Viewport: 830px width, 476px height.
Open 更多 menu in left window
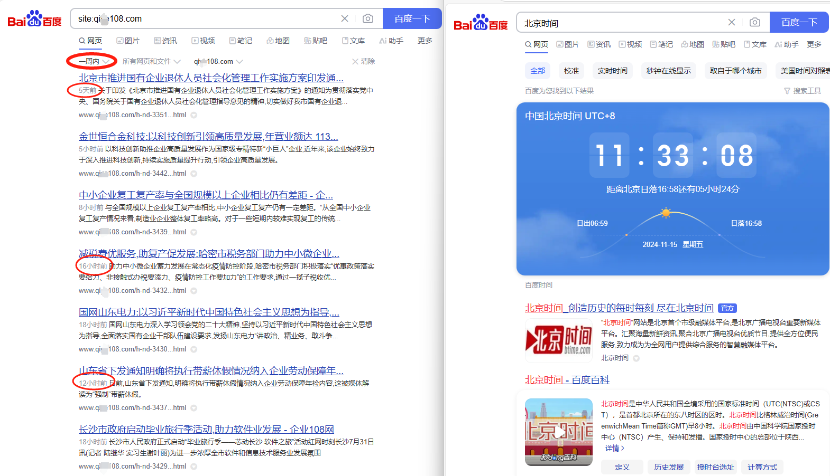click(425, 41)
